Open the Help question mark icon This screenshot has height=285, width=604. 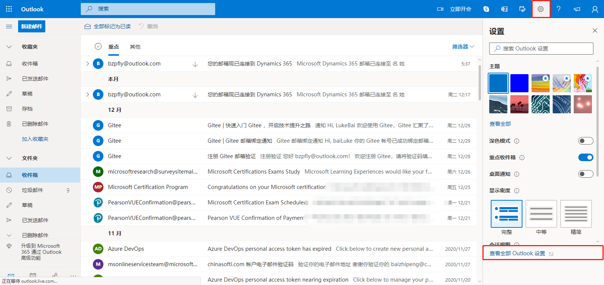[559, 9]
